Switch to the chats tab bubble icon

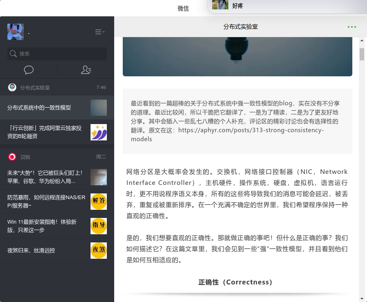29,70
